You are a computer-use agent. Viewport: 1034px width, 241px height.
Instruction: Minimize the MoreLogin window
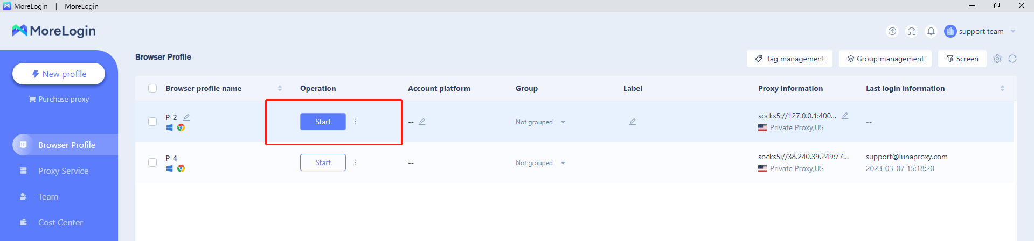972,5
